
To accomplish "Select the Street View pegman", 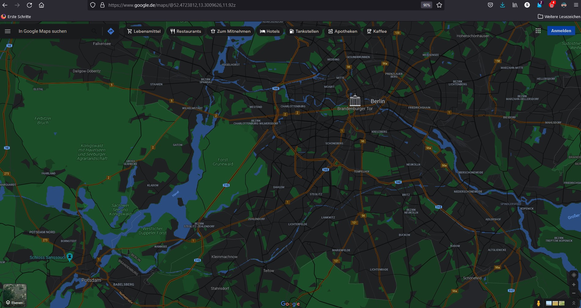I will pyautogui.click(x=538, y=303).
